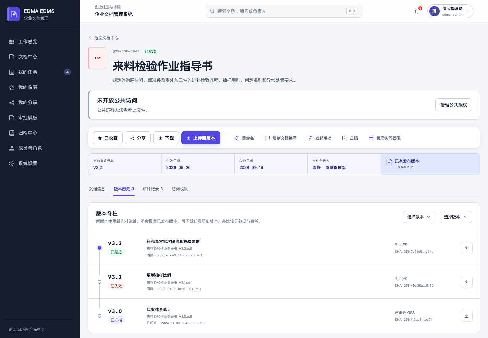The height and width of the screenshot is (338, 488).
Task: Click the EDMA EDMS logo icon
Action: point(14,14)
